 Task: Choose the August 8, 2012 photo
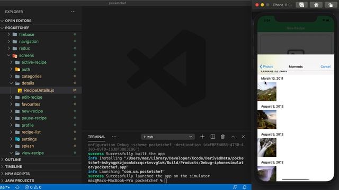(267, 119)
